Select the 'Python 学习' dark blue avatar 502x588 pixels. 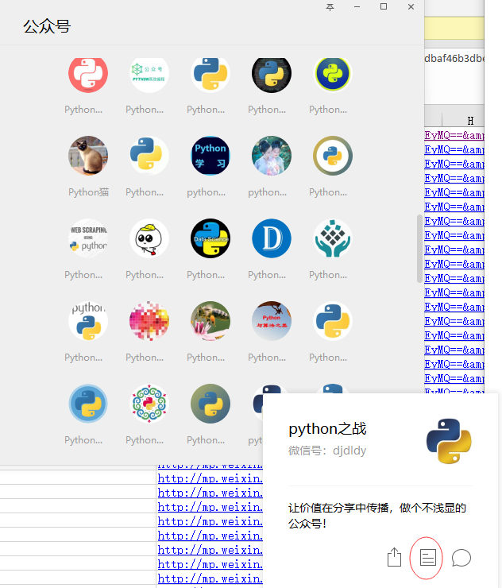pyautogui.click(x=210, y=156)
